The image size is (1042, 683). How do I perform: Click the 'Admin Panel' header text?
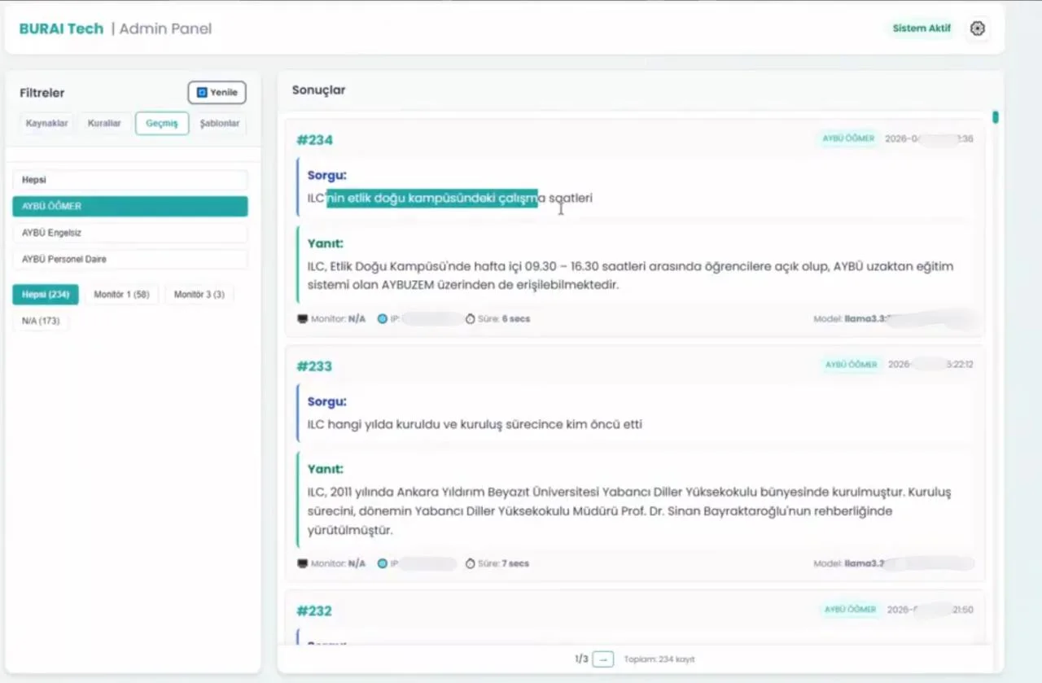pyautogui.click(x=165, y=28)
